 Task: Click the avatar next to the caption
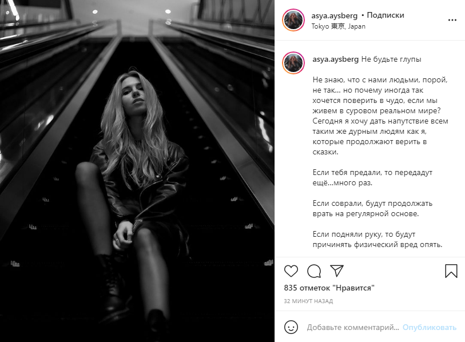tap(293, 63)
